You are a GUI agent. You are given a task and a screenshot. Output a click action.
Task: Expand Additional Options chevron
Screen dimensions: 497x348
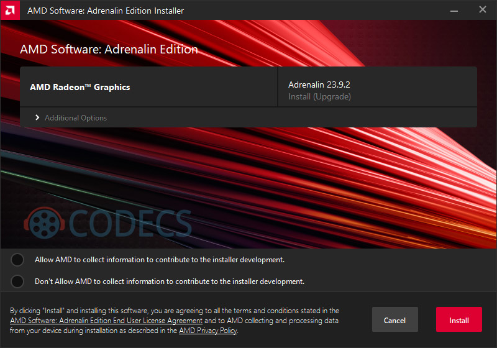(x=37, y=117)
